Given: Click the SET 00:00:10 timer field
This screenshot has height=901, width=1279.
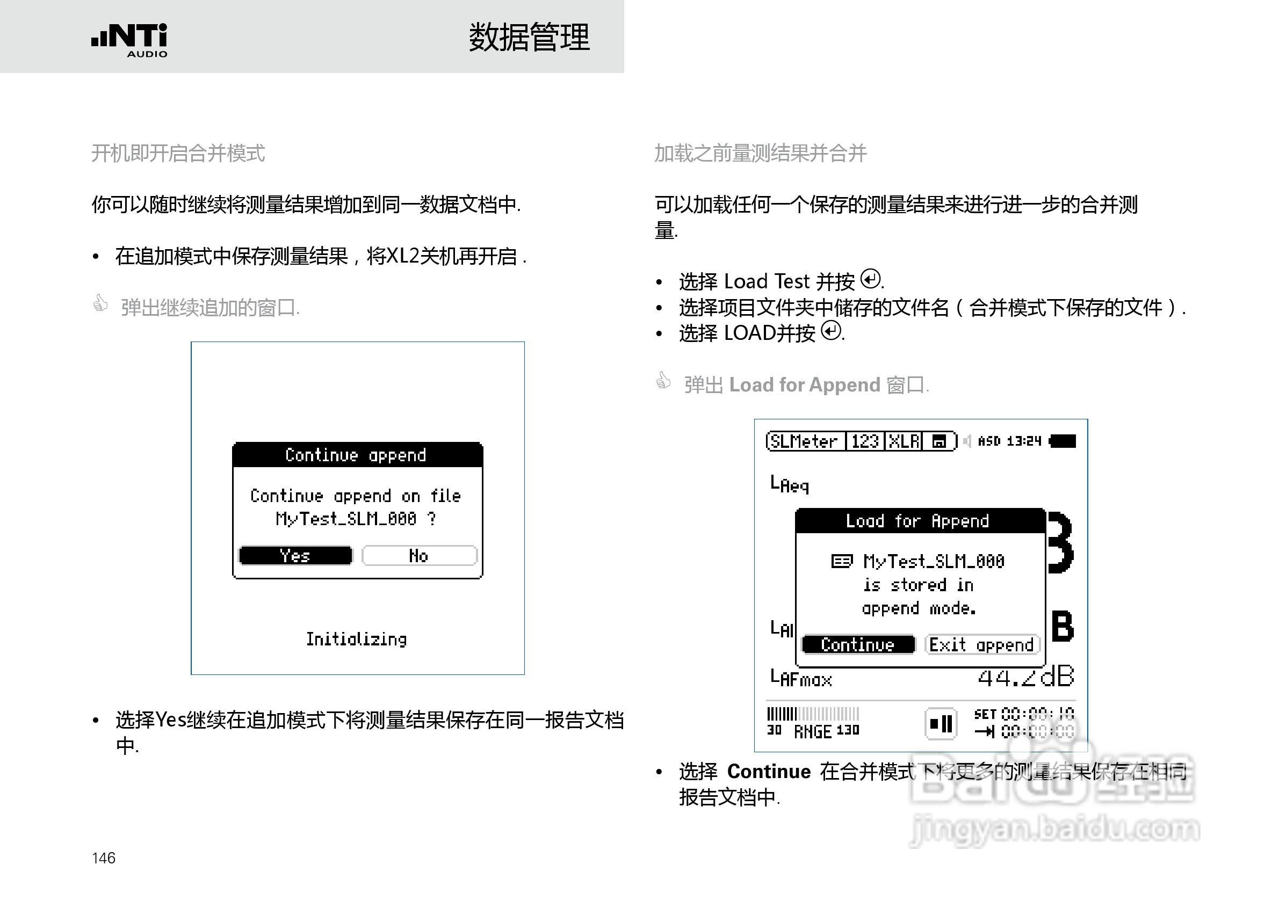Looking at the screenshot, I should (1024, 714).
